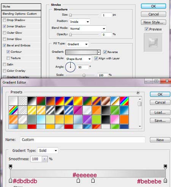
Task: Open the Presets flyout menu arrow
Action: [x=138, y=93]
